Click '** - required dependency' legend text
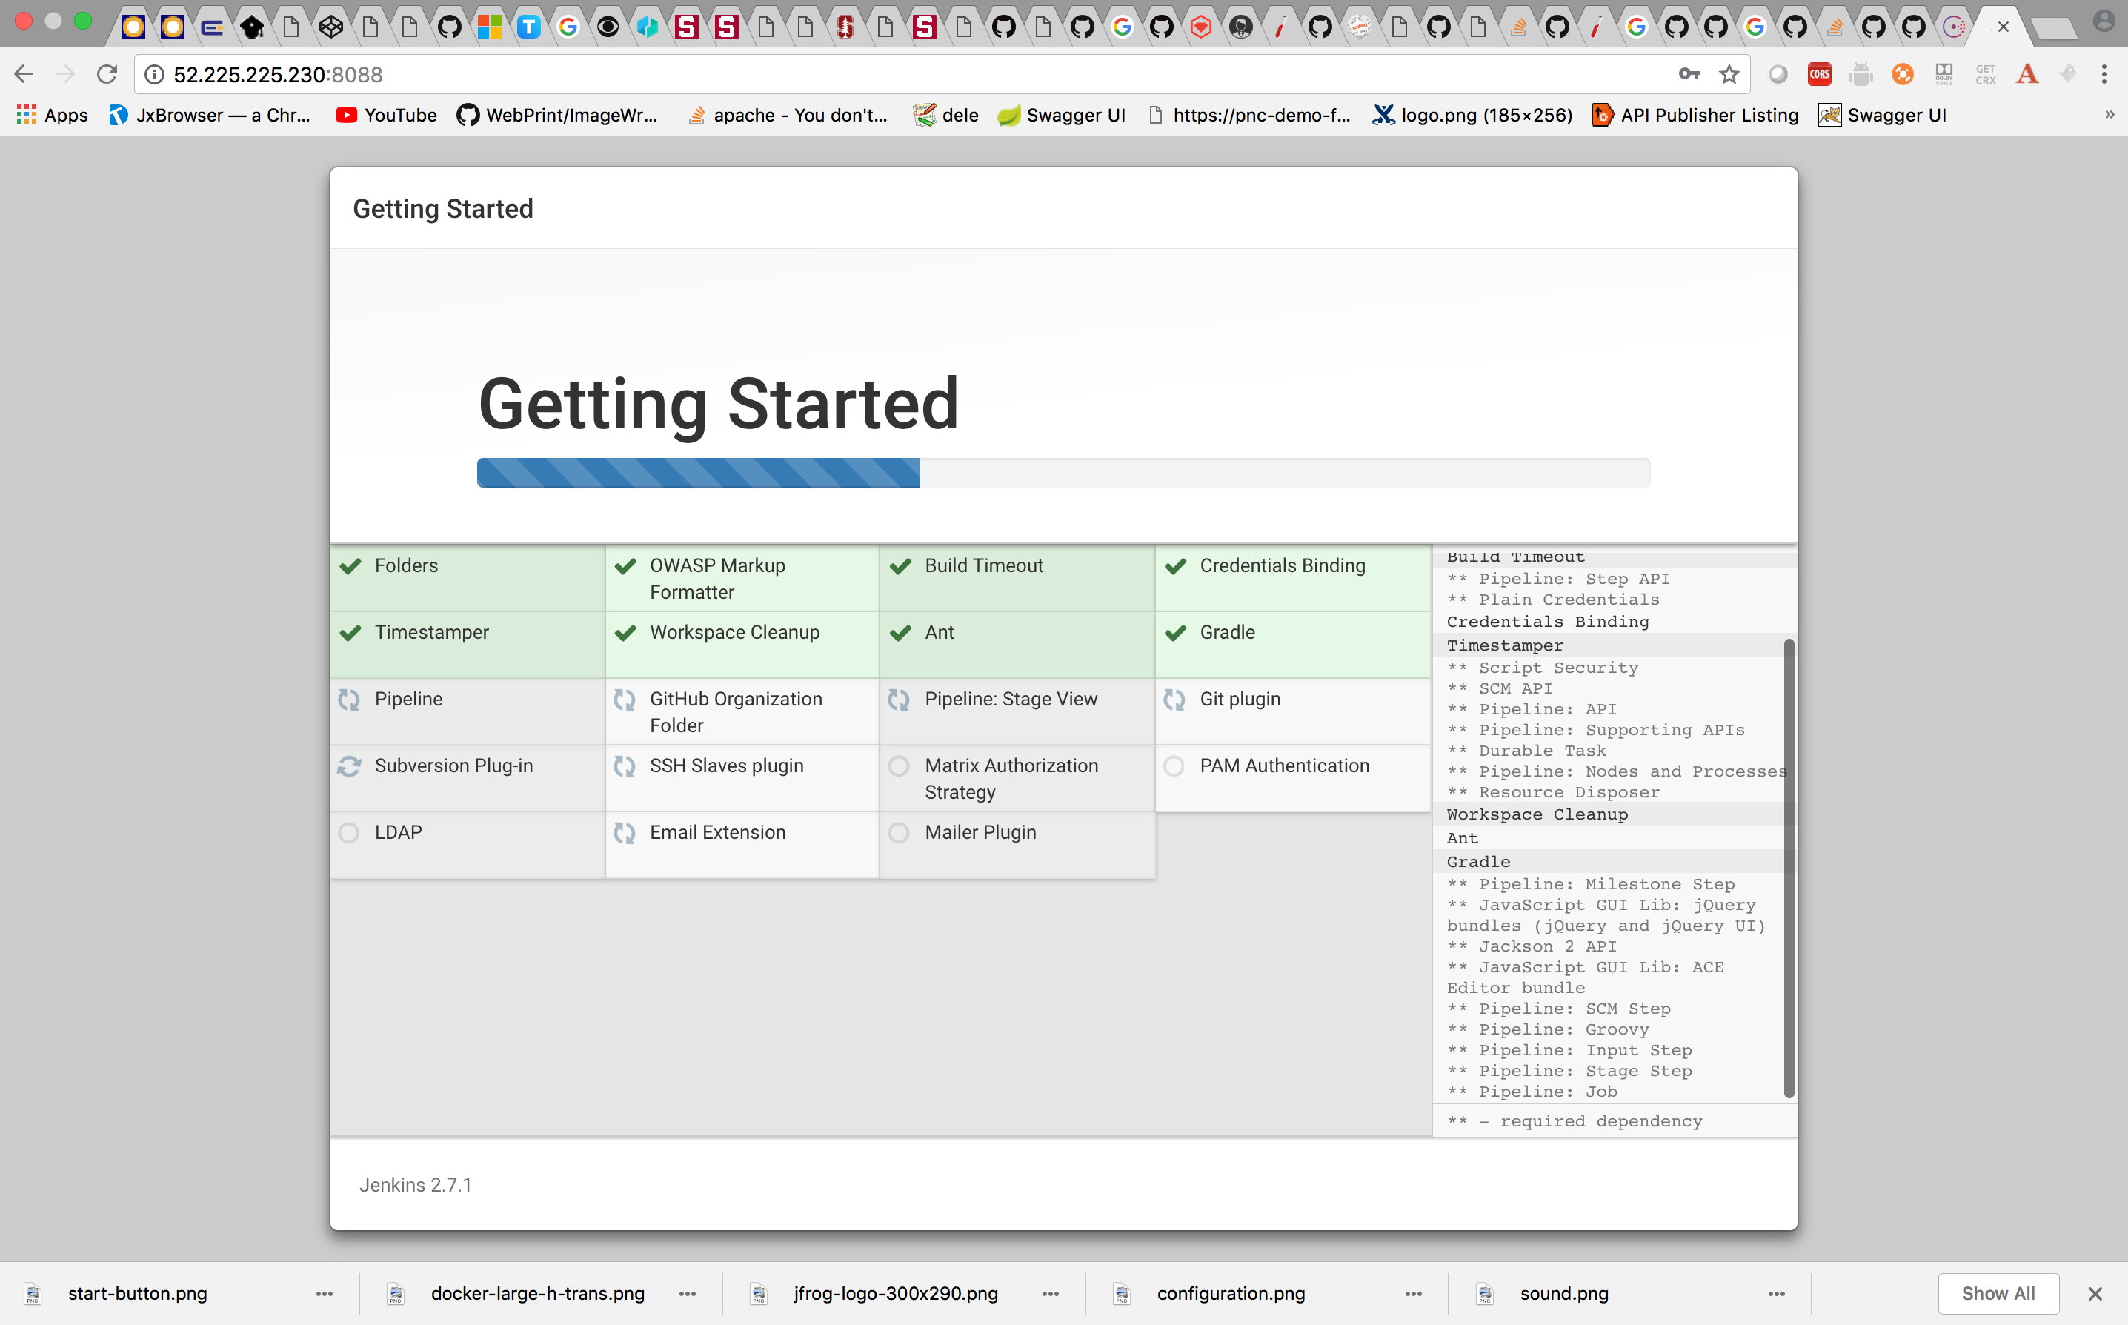2128x1325 pixels. (x=1575, y=1120)
